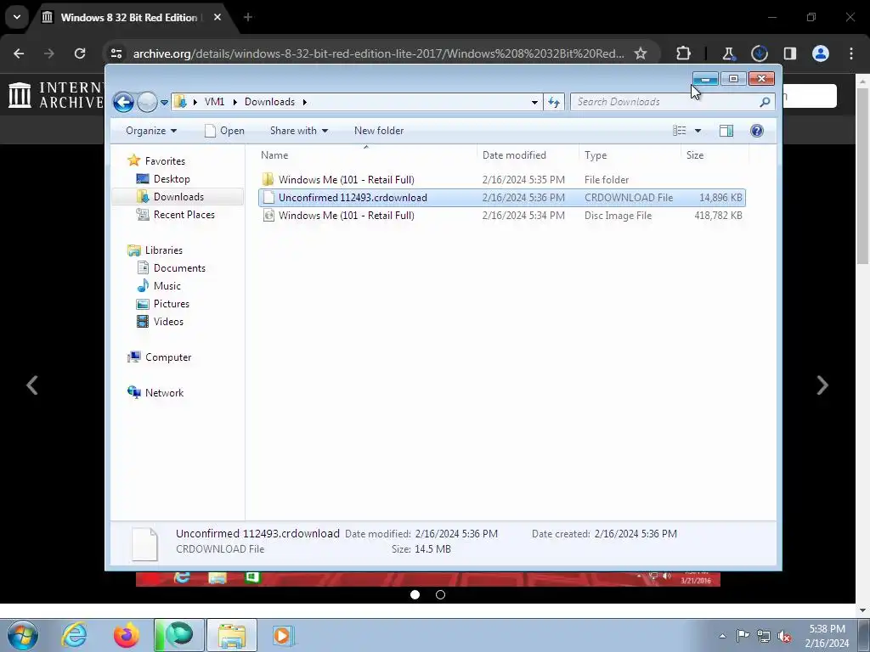Select the second carousel dot indicator
The image size is (870, 652).
pyautogui.click(x=441, y=595)
